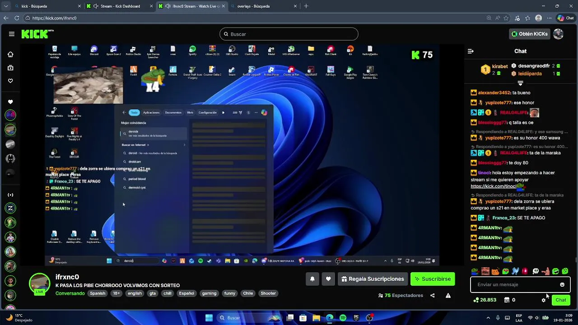
Task: Switch to Stream - Kick Dashboard tab
Action: pyautogui.click(x=120, y=6)
